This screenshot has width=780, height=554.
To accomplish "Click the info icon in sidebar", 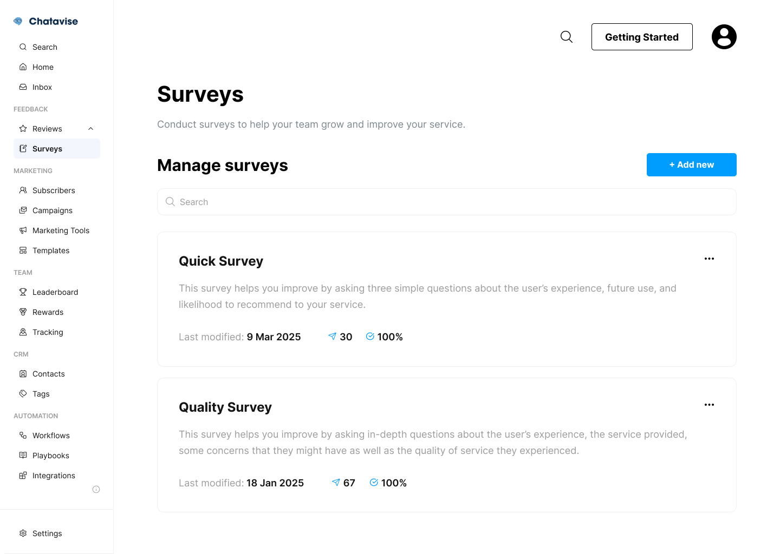I will (x=96, y=490).
